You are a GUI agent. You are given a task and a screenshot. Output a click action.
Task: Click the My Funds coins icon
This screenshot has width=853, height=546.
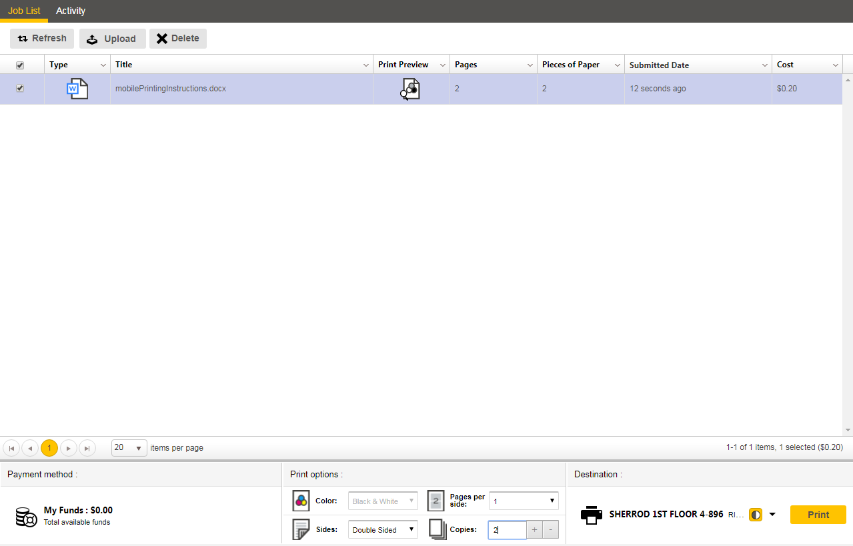click(x=26, y=517)
